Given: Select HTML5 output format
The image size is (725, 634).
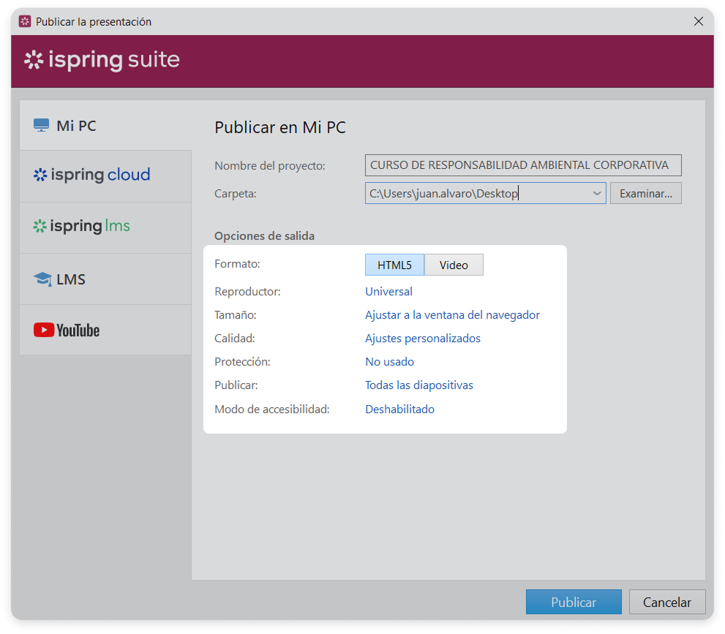Looking at the screenshot, I should pos(394,265).
